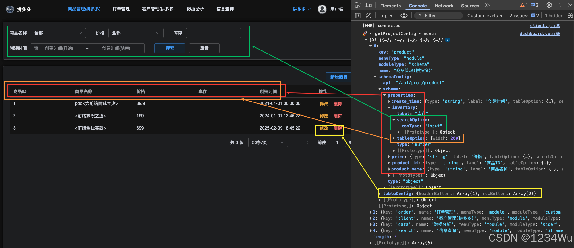Expand array item 1 with key 'order'
Viewport: 574px width, 248px height.
click(x=371, y=212)
